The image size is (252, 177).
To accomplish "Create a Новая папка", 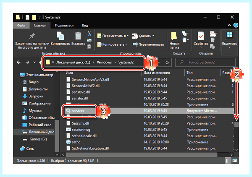I will pos(174,40).
